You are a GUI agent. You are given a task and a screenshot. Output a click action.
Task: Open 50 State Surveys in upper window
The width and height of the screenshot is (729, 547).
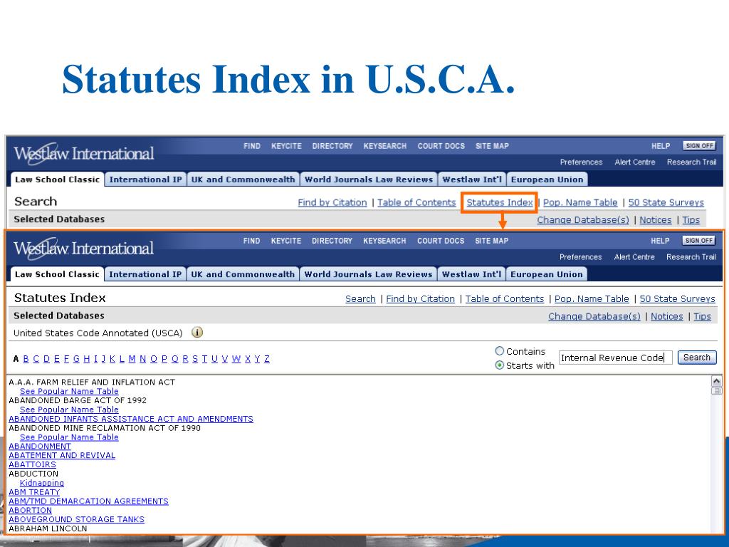tap(666, 202)
